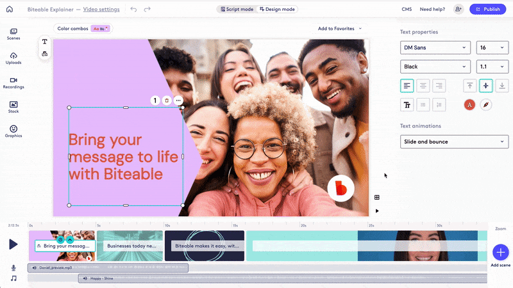
Task: Click the music note icon
Action: tap(13, 278)
